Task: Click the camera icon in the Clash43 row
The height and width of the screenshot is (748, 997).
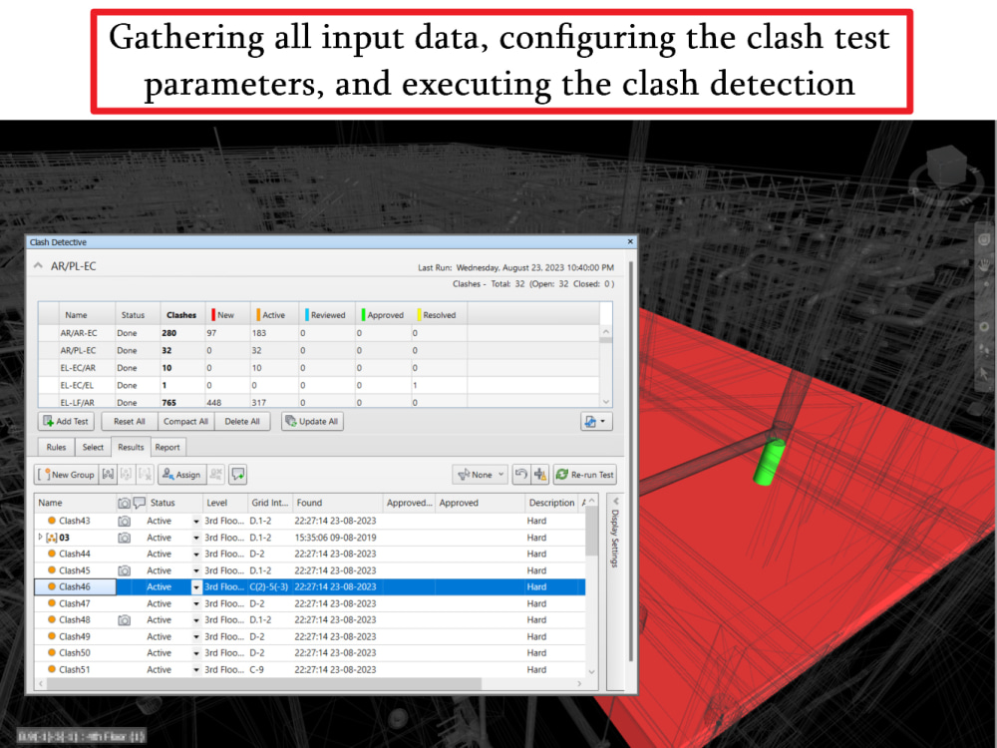Action: click(x=124, y=521)
